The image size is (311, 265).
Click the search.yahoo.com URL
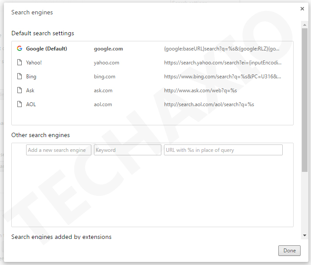point(223,63)
